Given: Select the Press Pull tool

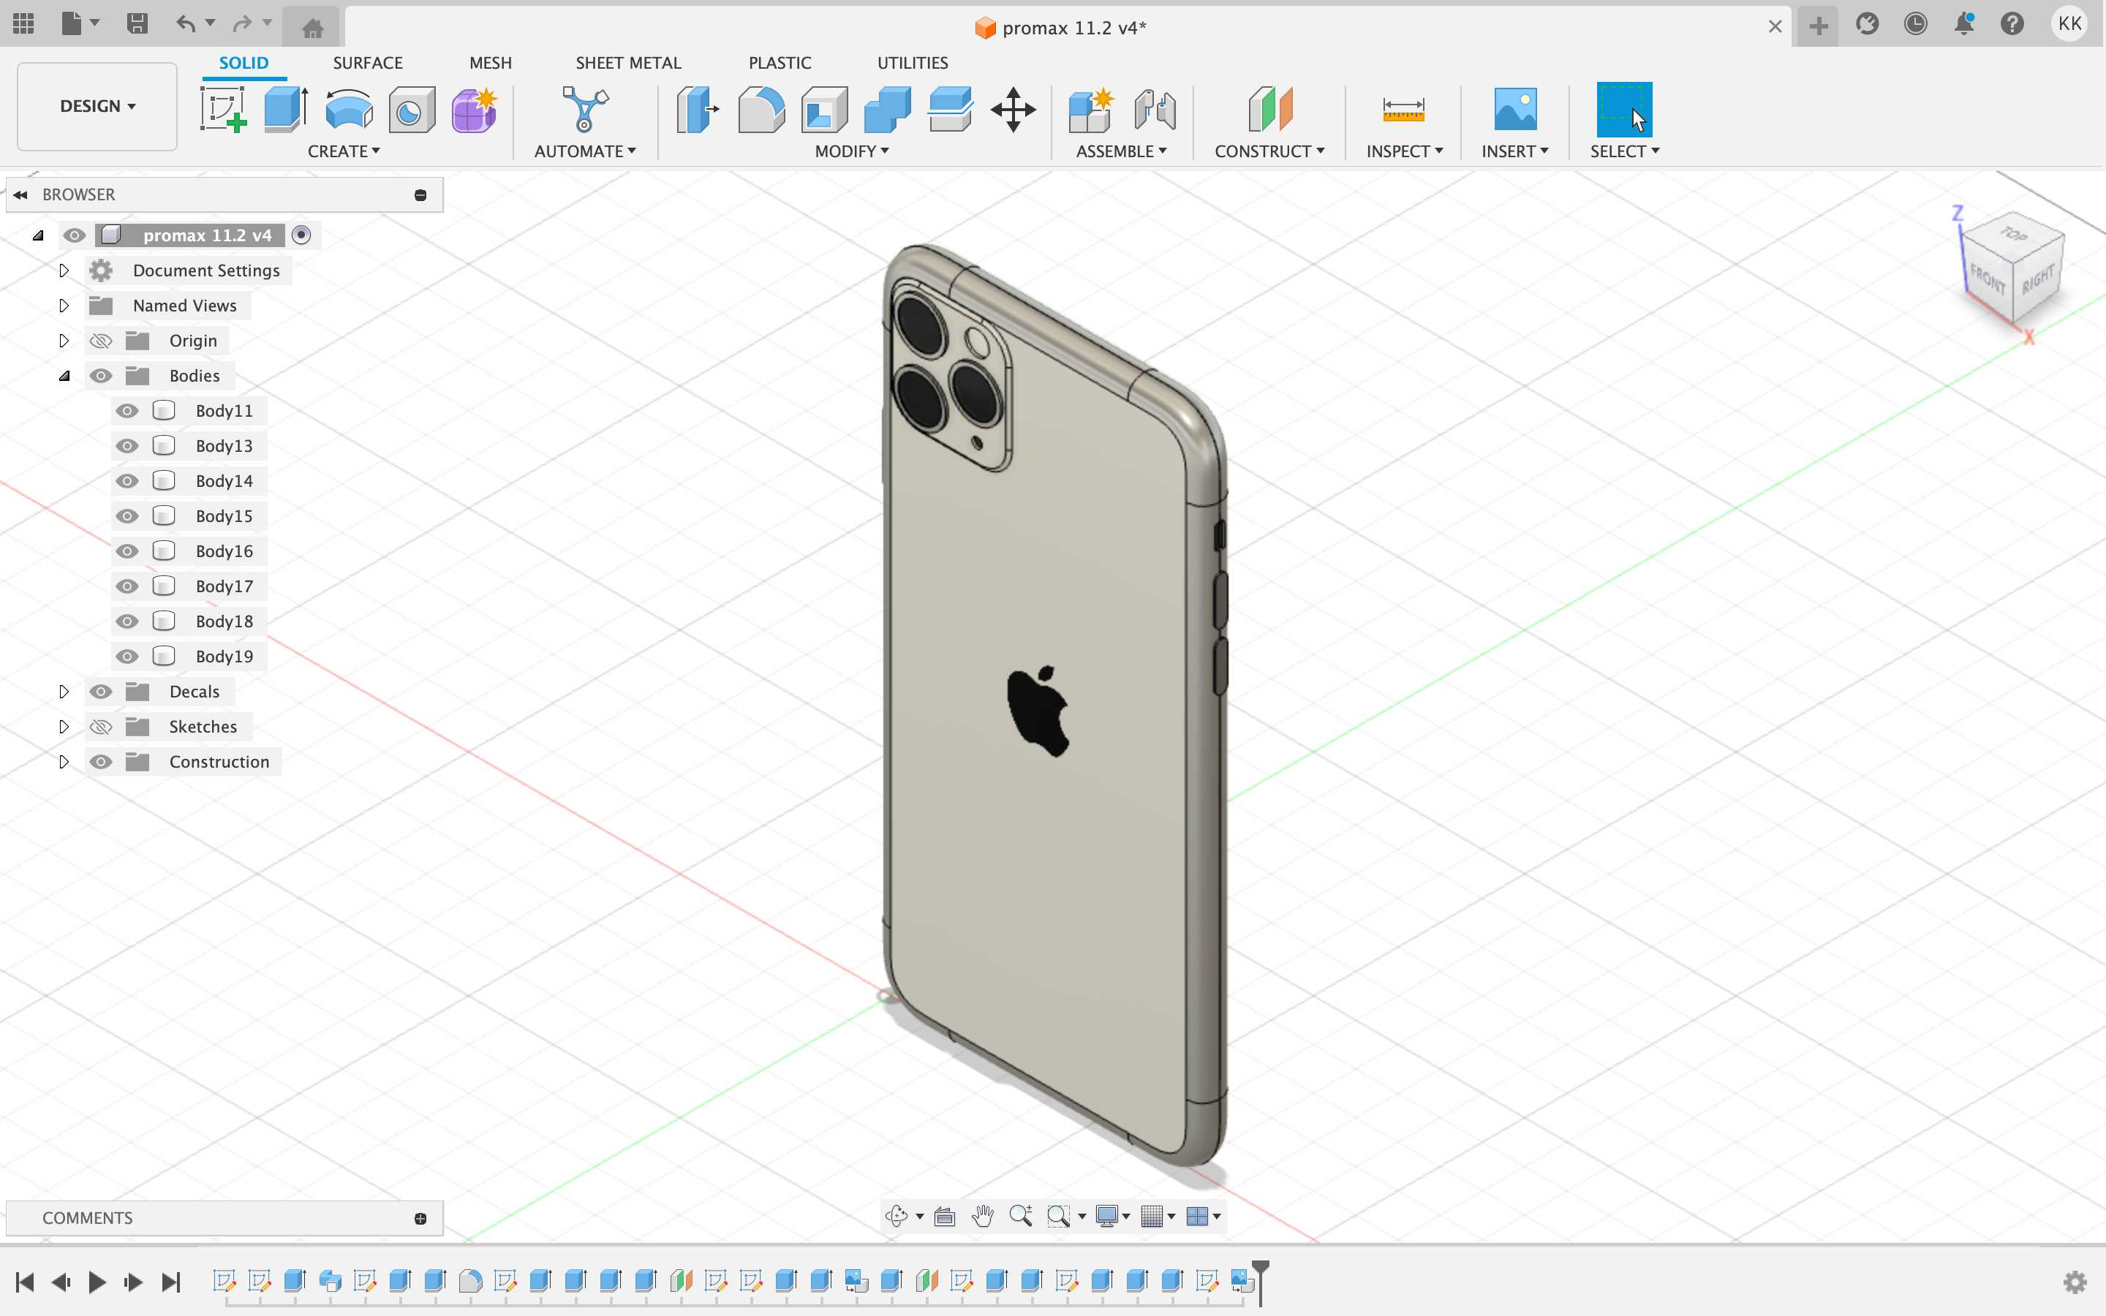Looking at the screenshot, I should pyautogui.click(x=698, y=110).
